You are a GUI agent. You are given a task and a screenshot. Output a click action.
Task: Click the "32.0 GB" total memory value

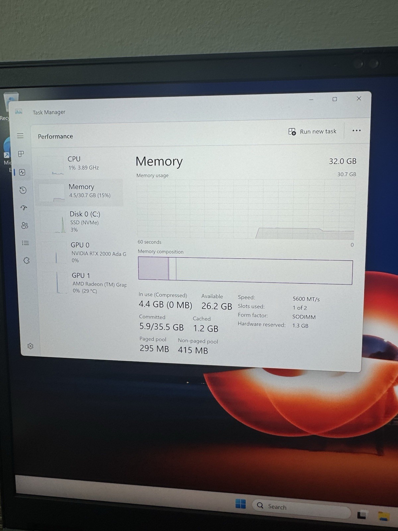pyautogui.click(x=343, y=161)
